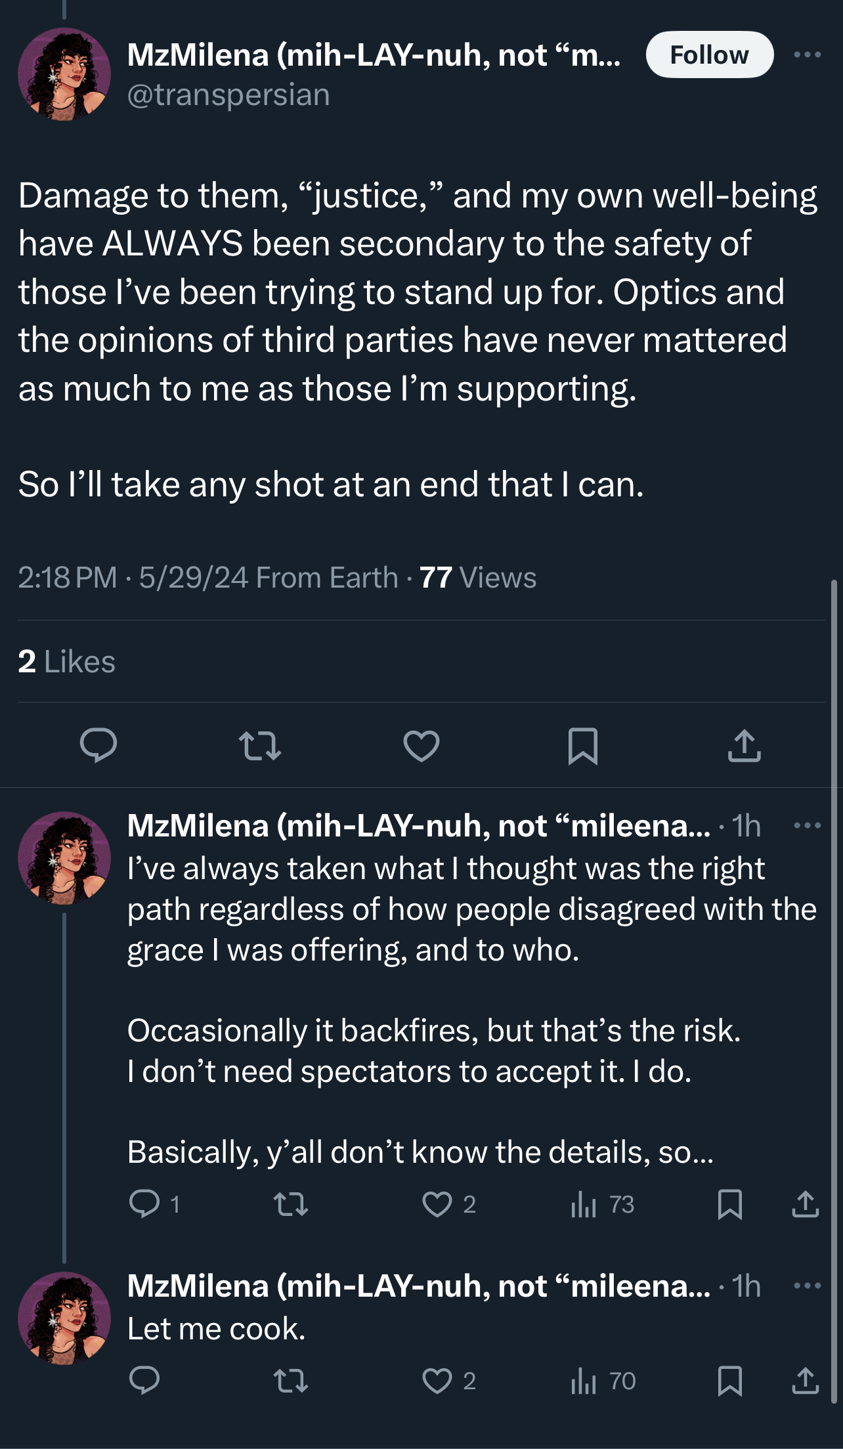
Task: Follow @transpersian account
Action: [710, 54]
